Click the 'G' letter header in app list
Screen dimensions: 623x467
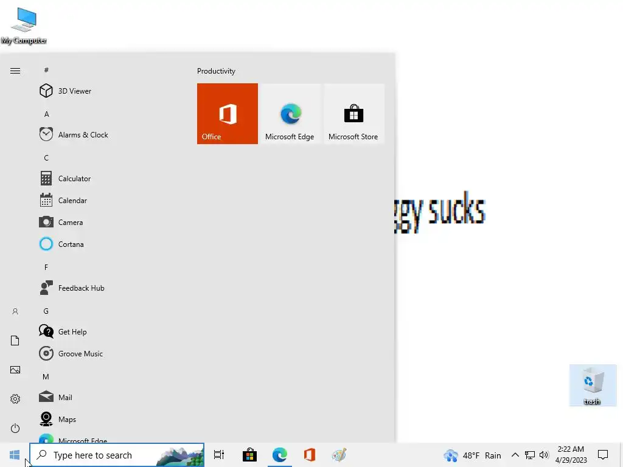pyautogui.click(x=46, y=311)
